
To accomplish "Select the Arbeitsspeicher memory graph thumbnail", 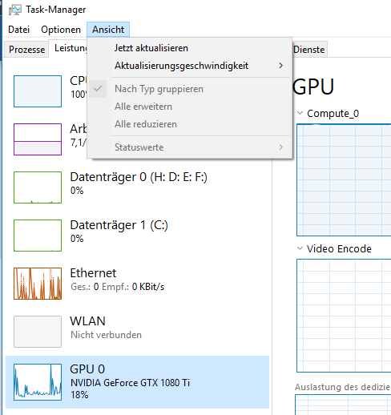I will [38, 139].
